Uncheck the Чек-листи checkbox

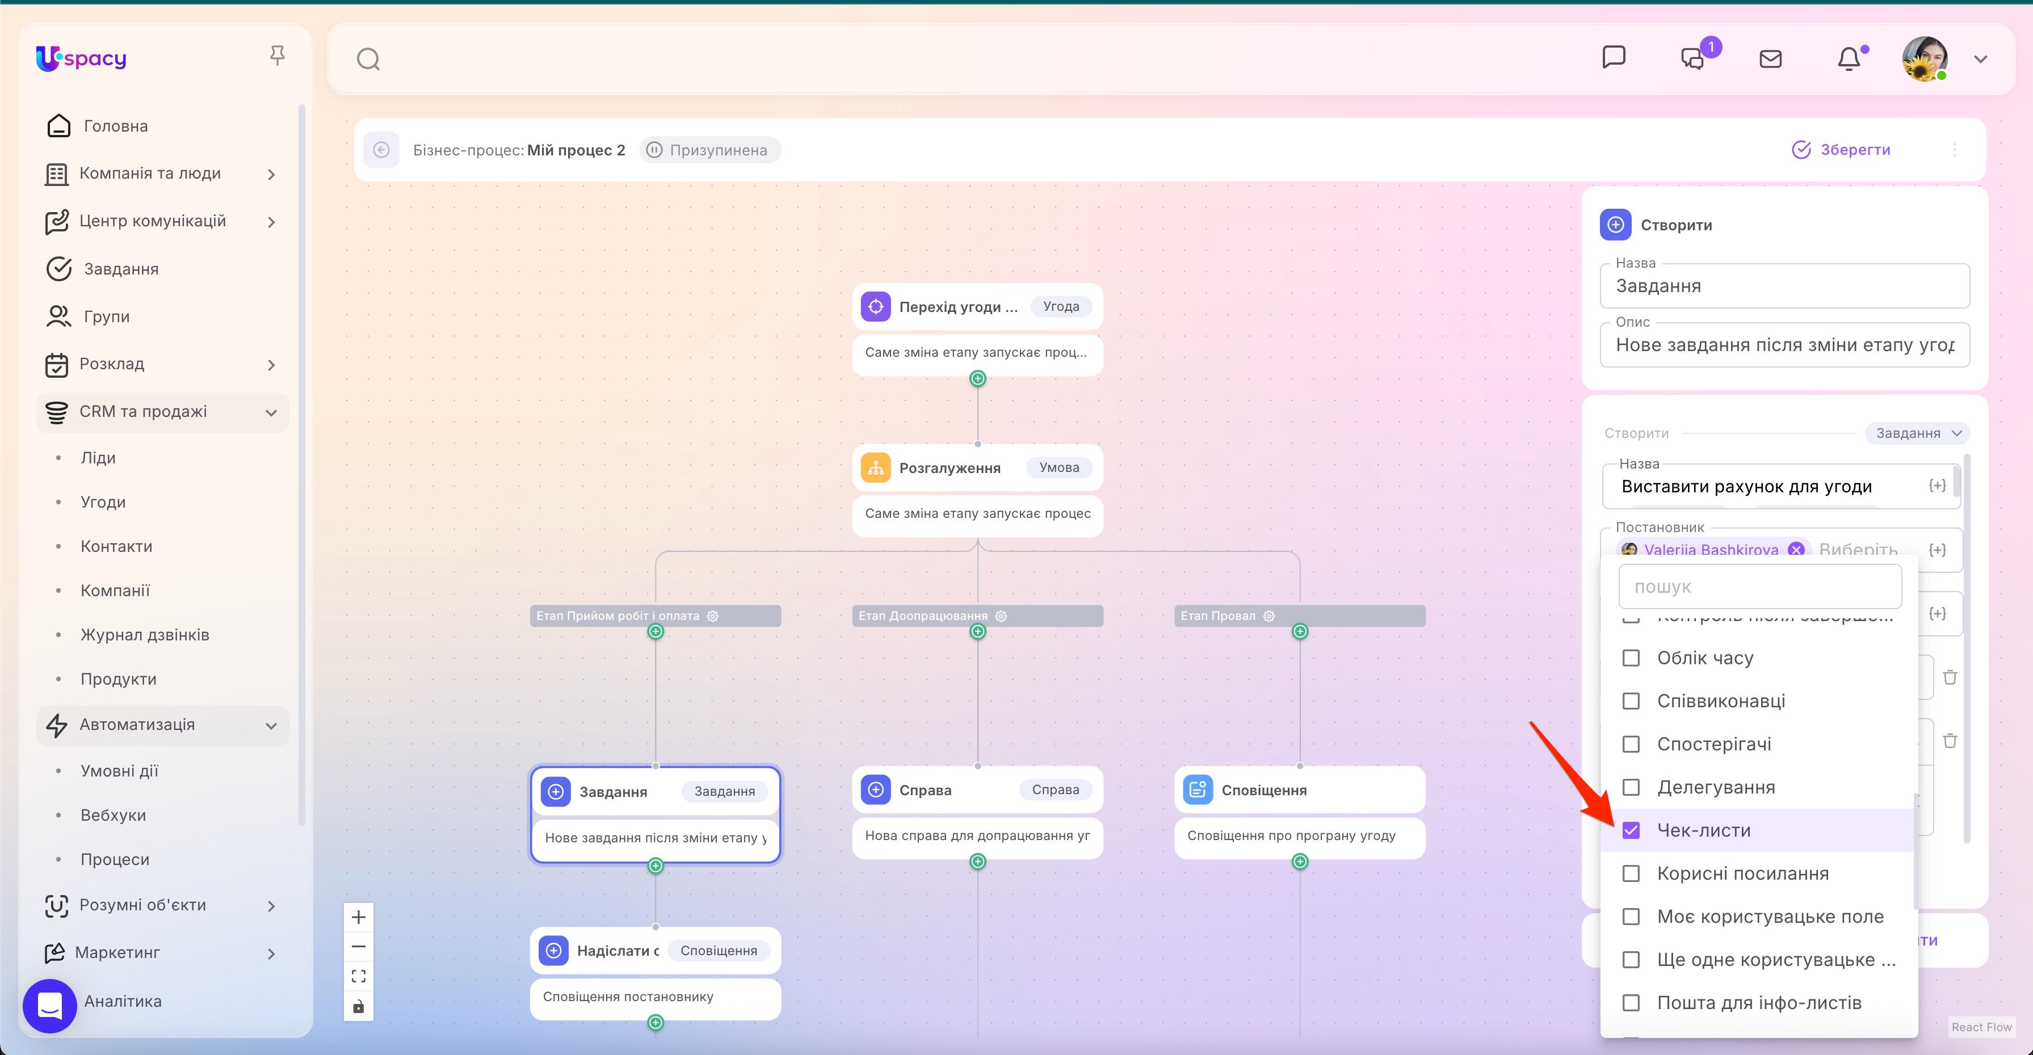pos(1632,829)
